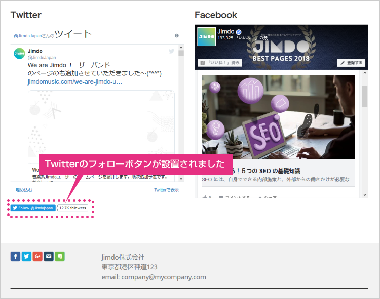Image resolution: width=380 pixels, height=299 pixels.
Task: Click the Facebook '登録する' button
Action: [351, 63]
